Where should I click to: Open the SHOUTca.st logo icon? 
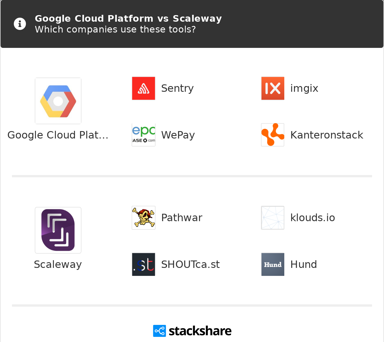click(x=144, y=264)
